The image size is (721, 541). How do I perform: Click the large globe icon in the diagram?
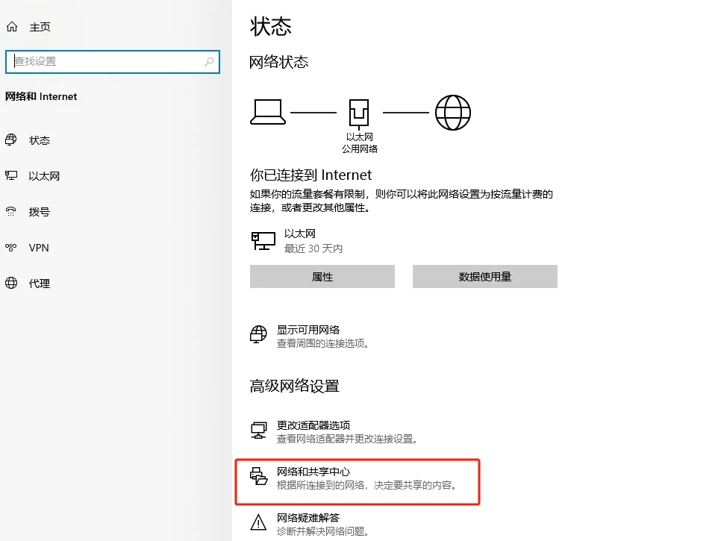tap(453, 113)
